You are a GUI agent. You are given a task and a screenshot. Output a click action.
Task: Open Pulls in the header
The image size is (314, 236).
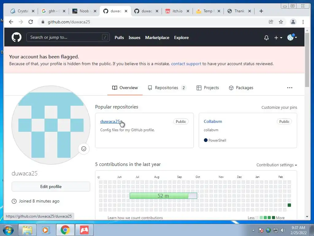[x=119, y=37]
